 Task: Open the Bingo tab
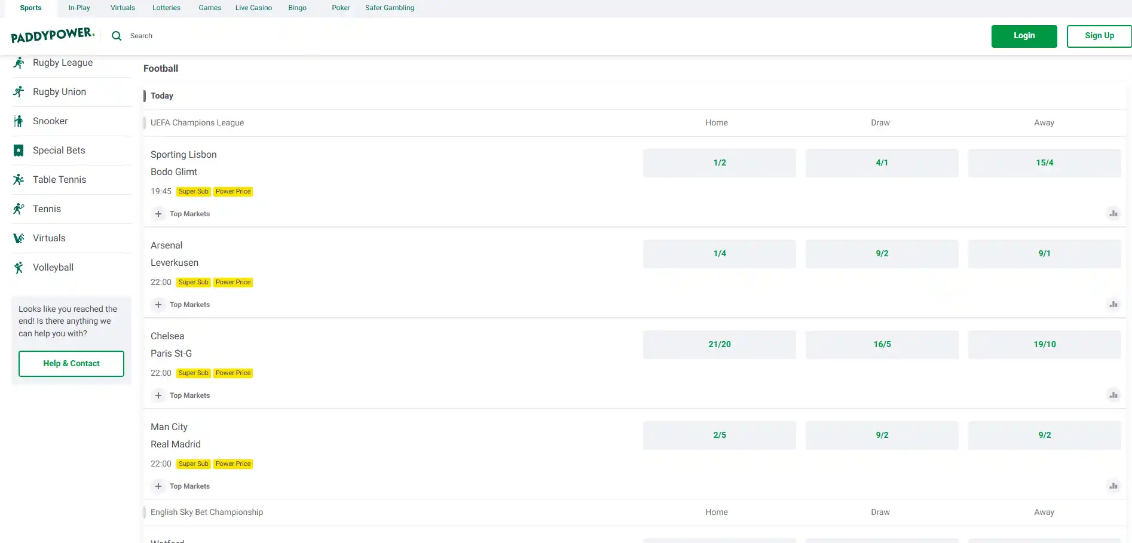pyautogui.click(x=297, y=8)
